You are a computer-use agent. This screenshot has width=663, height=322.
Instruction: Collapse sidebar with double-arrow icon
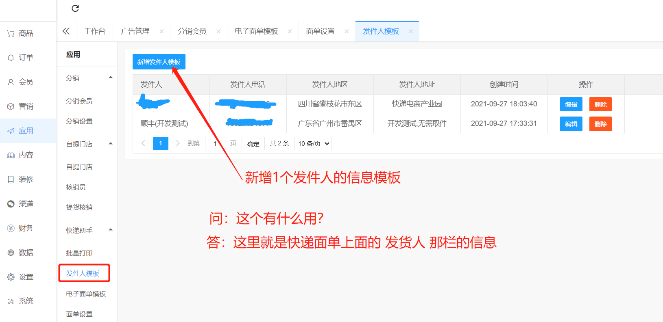66,31
